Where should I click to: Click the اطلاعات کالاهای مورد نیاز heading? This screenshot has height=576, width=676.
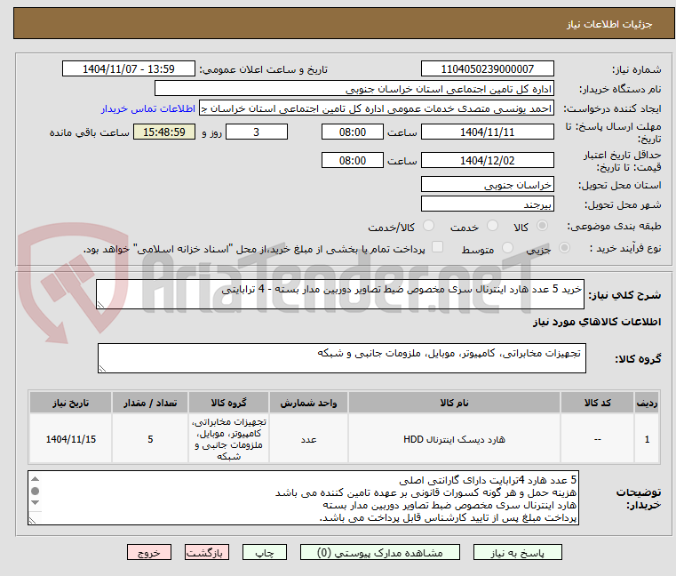[597, 322]
